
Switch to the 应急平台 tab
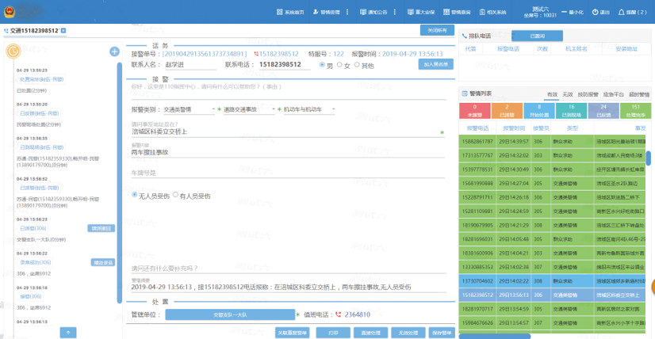click(613, 95)
